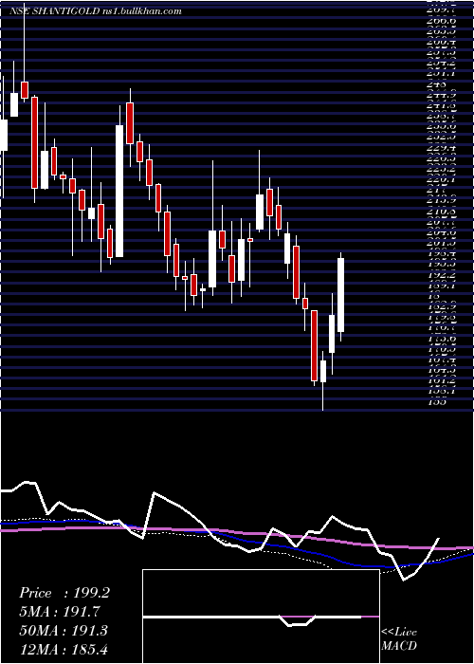
Task: Click the 192.2 price axis label
Action: [442, 274]
